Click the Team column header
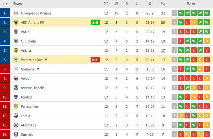 [x=17, y=4]
